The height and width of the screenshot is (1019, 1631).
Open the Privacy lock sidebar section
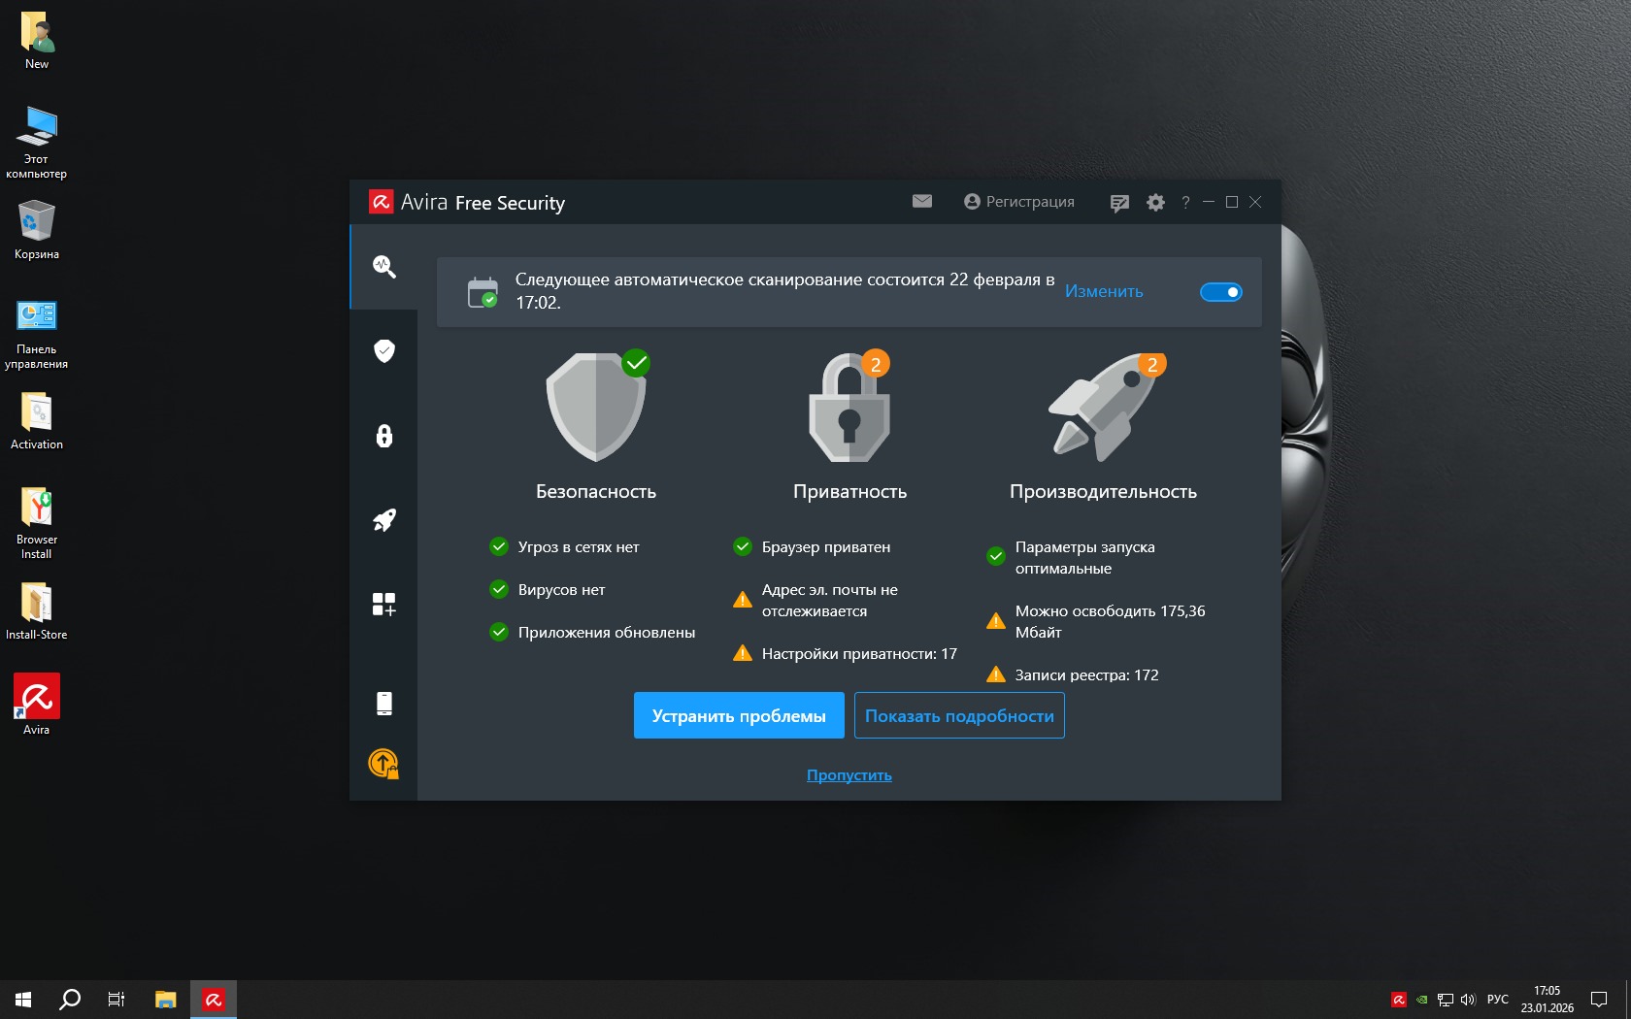383,436
